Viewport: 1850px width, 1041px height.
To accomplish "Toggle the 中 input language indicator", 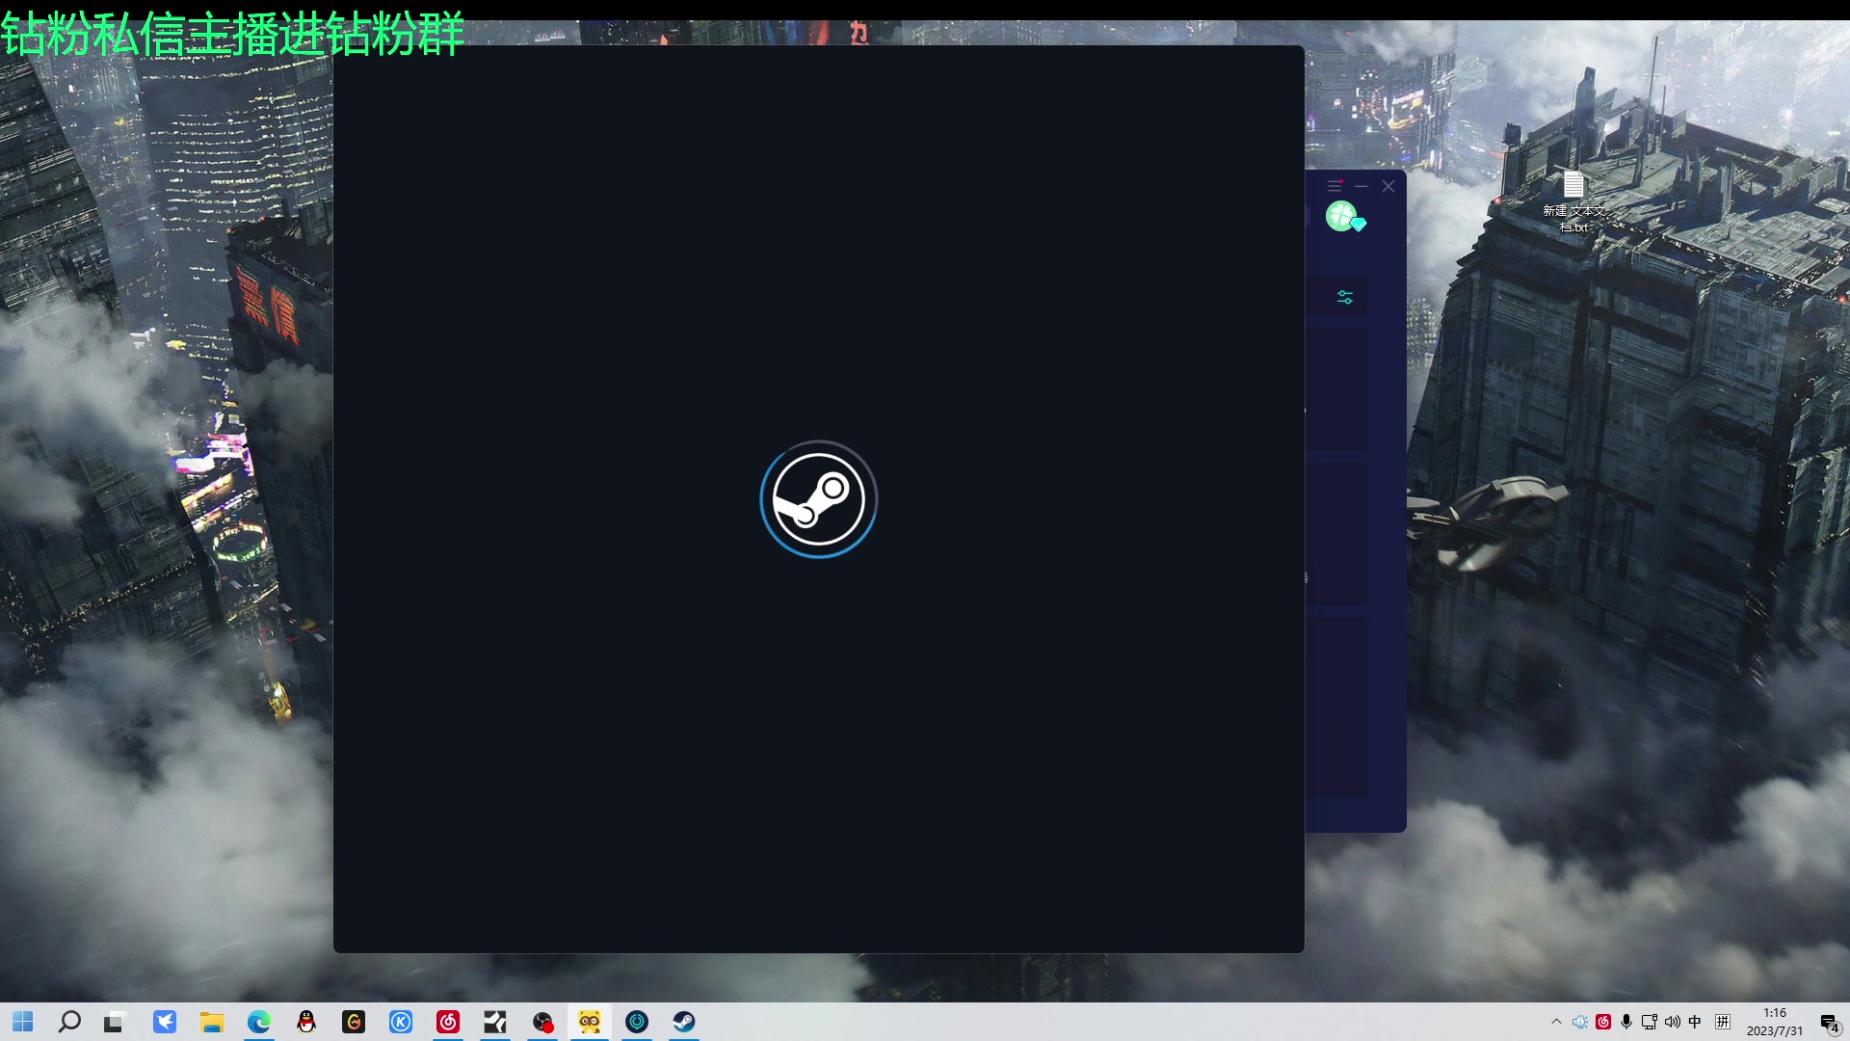I will 1696,1022.
